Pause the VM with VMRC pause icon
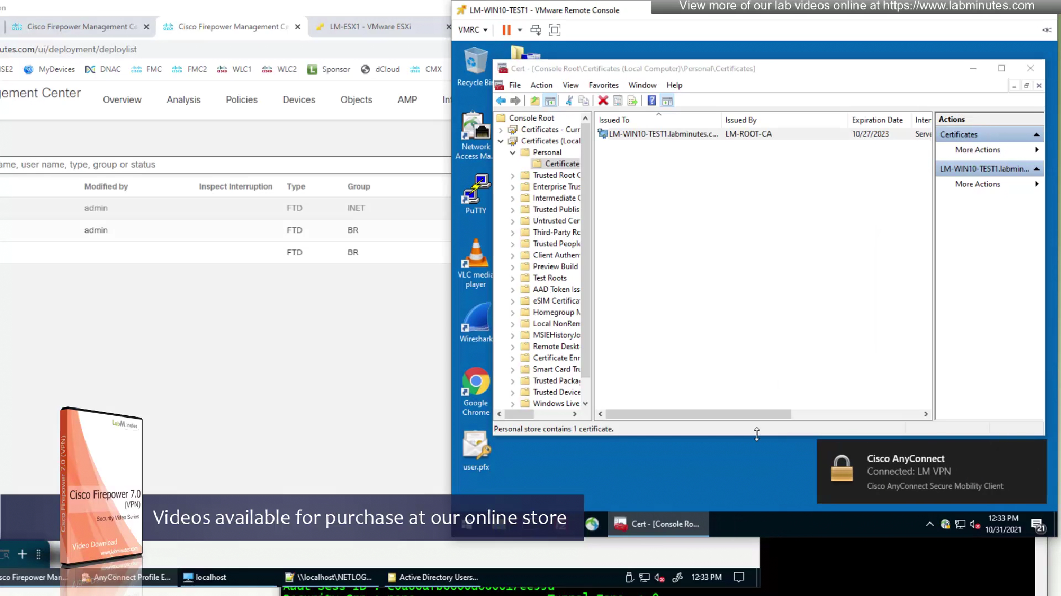This screenshot has width=1061, height=596. click(506, 30)
